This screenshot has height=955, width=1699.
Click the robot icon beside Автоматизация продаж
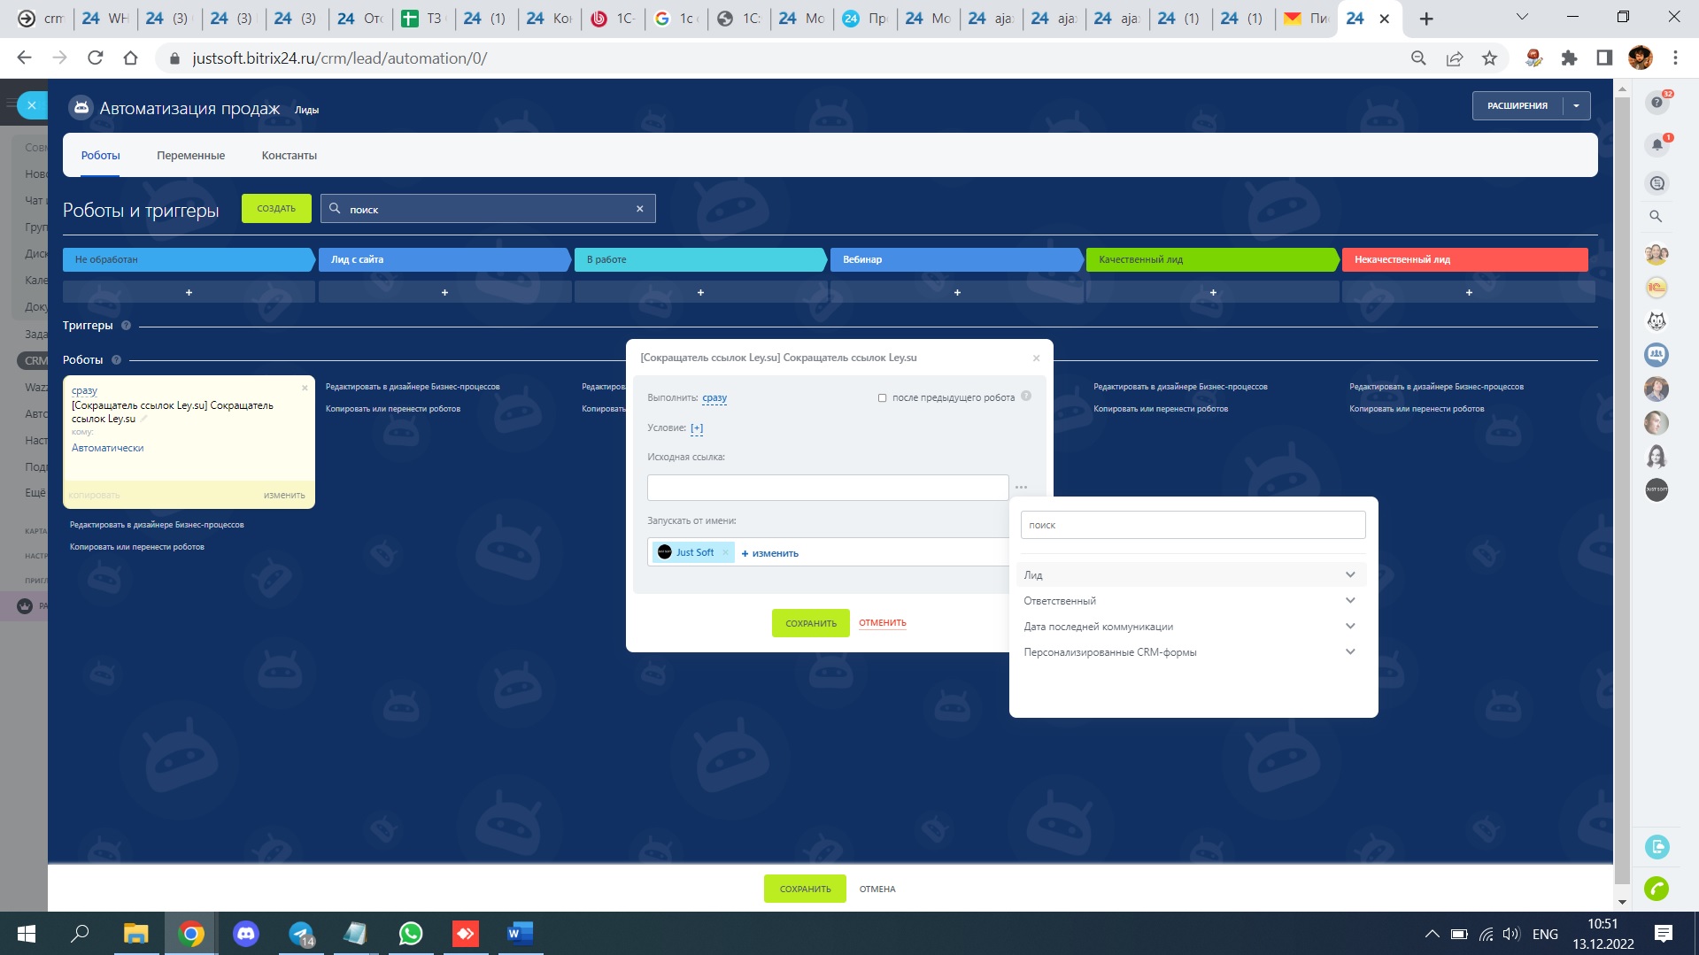[81, 108]
